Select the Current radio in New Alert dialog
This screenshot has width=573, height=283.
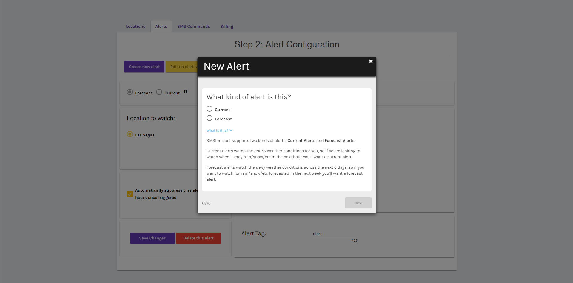pos(210,109)
